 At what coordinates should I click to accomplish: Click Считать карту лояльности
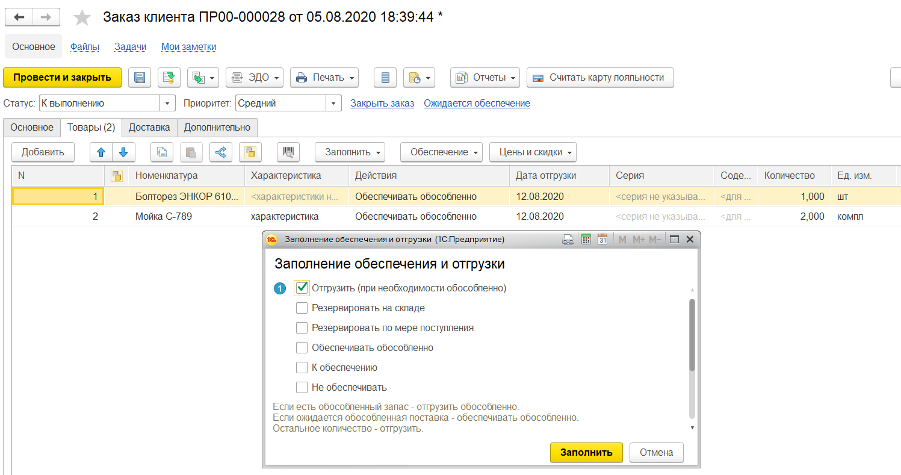pyautogui.click(x=600, y=78)
